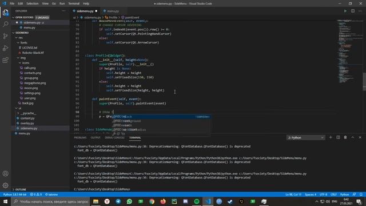
Task: Select the Python language mode in status bar
Action: point(344,195)
